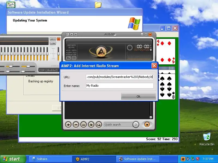Click the red shield security tray icon

[198, 159]
